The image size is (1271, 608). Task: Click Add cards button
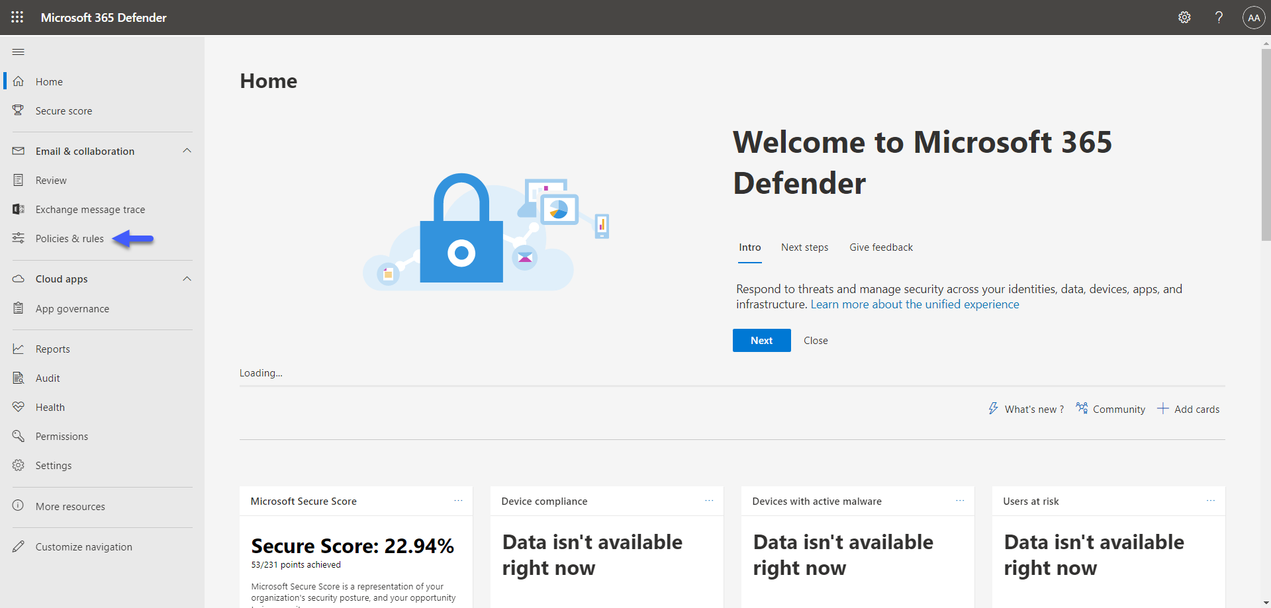1197,410
